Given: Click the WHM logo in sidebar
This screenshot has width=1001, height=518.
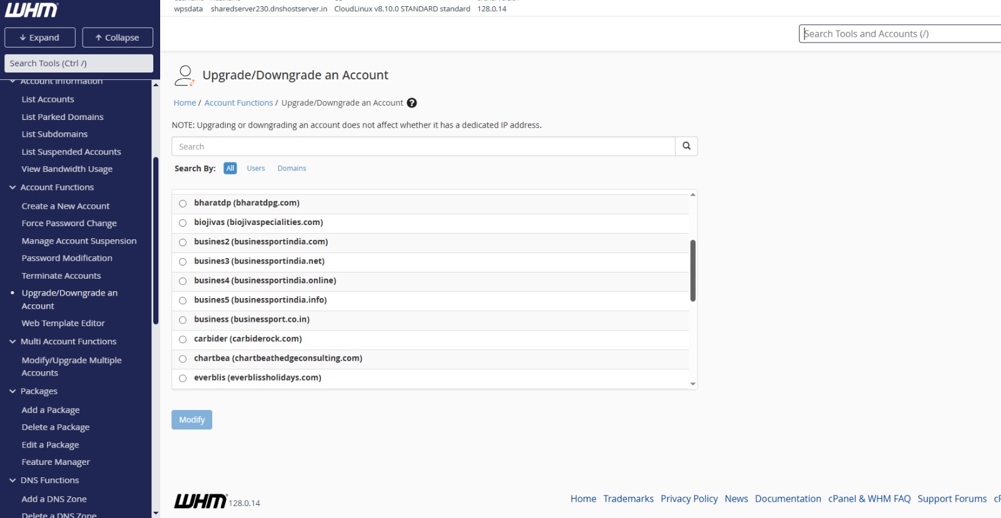Looking at the screenshot, I should point(31,11).
